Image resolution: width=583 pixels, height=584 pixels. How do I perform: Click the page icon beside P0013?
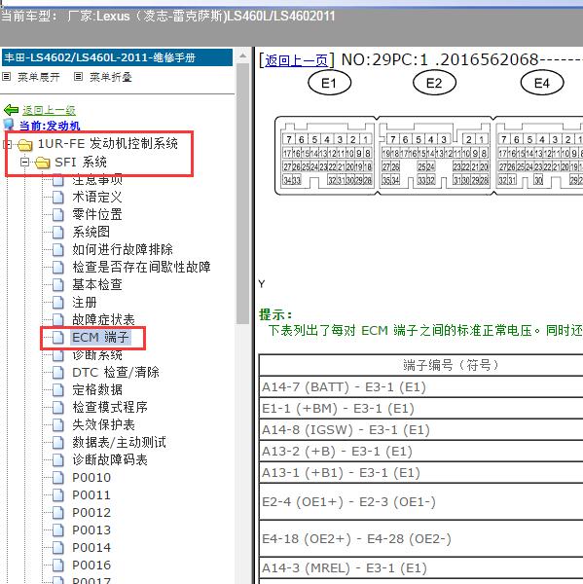tap(57, 530)
